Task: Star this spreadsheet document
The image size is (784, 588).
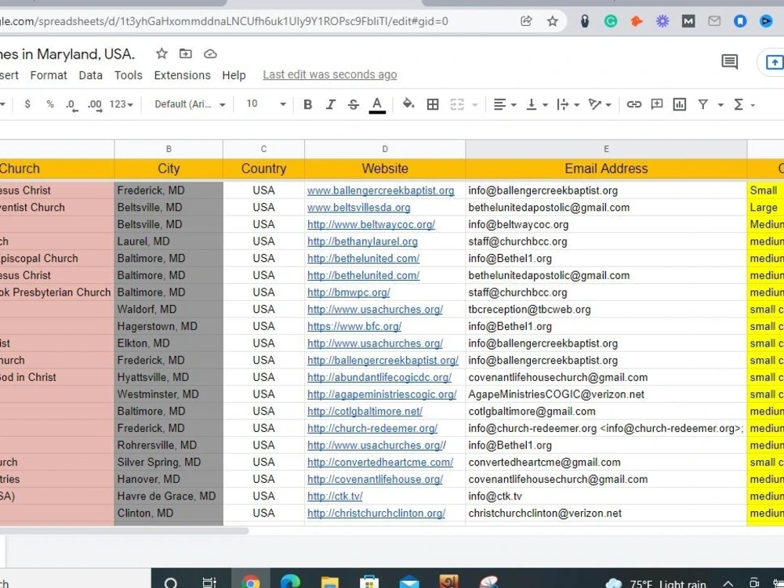Action: click(x=162, y=53)
